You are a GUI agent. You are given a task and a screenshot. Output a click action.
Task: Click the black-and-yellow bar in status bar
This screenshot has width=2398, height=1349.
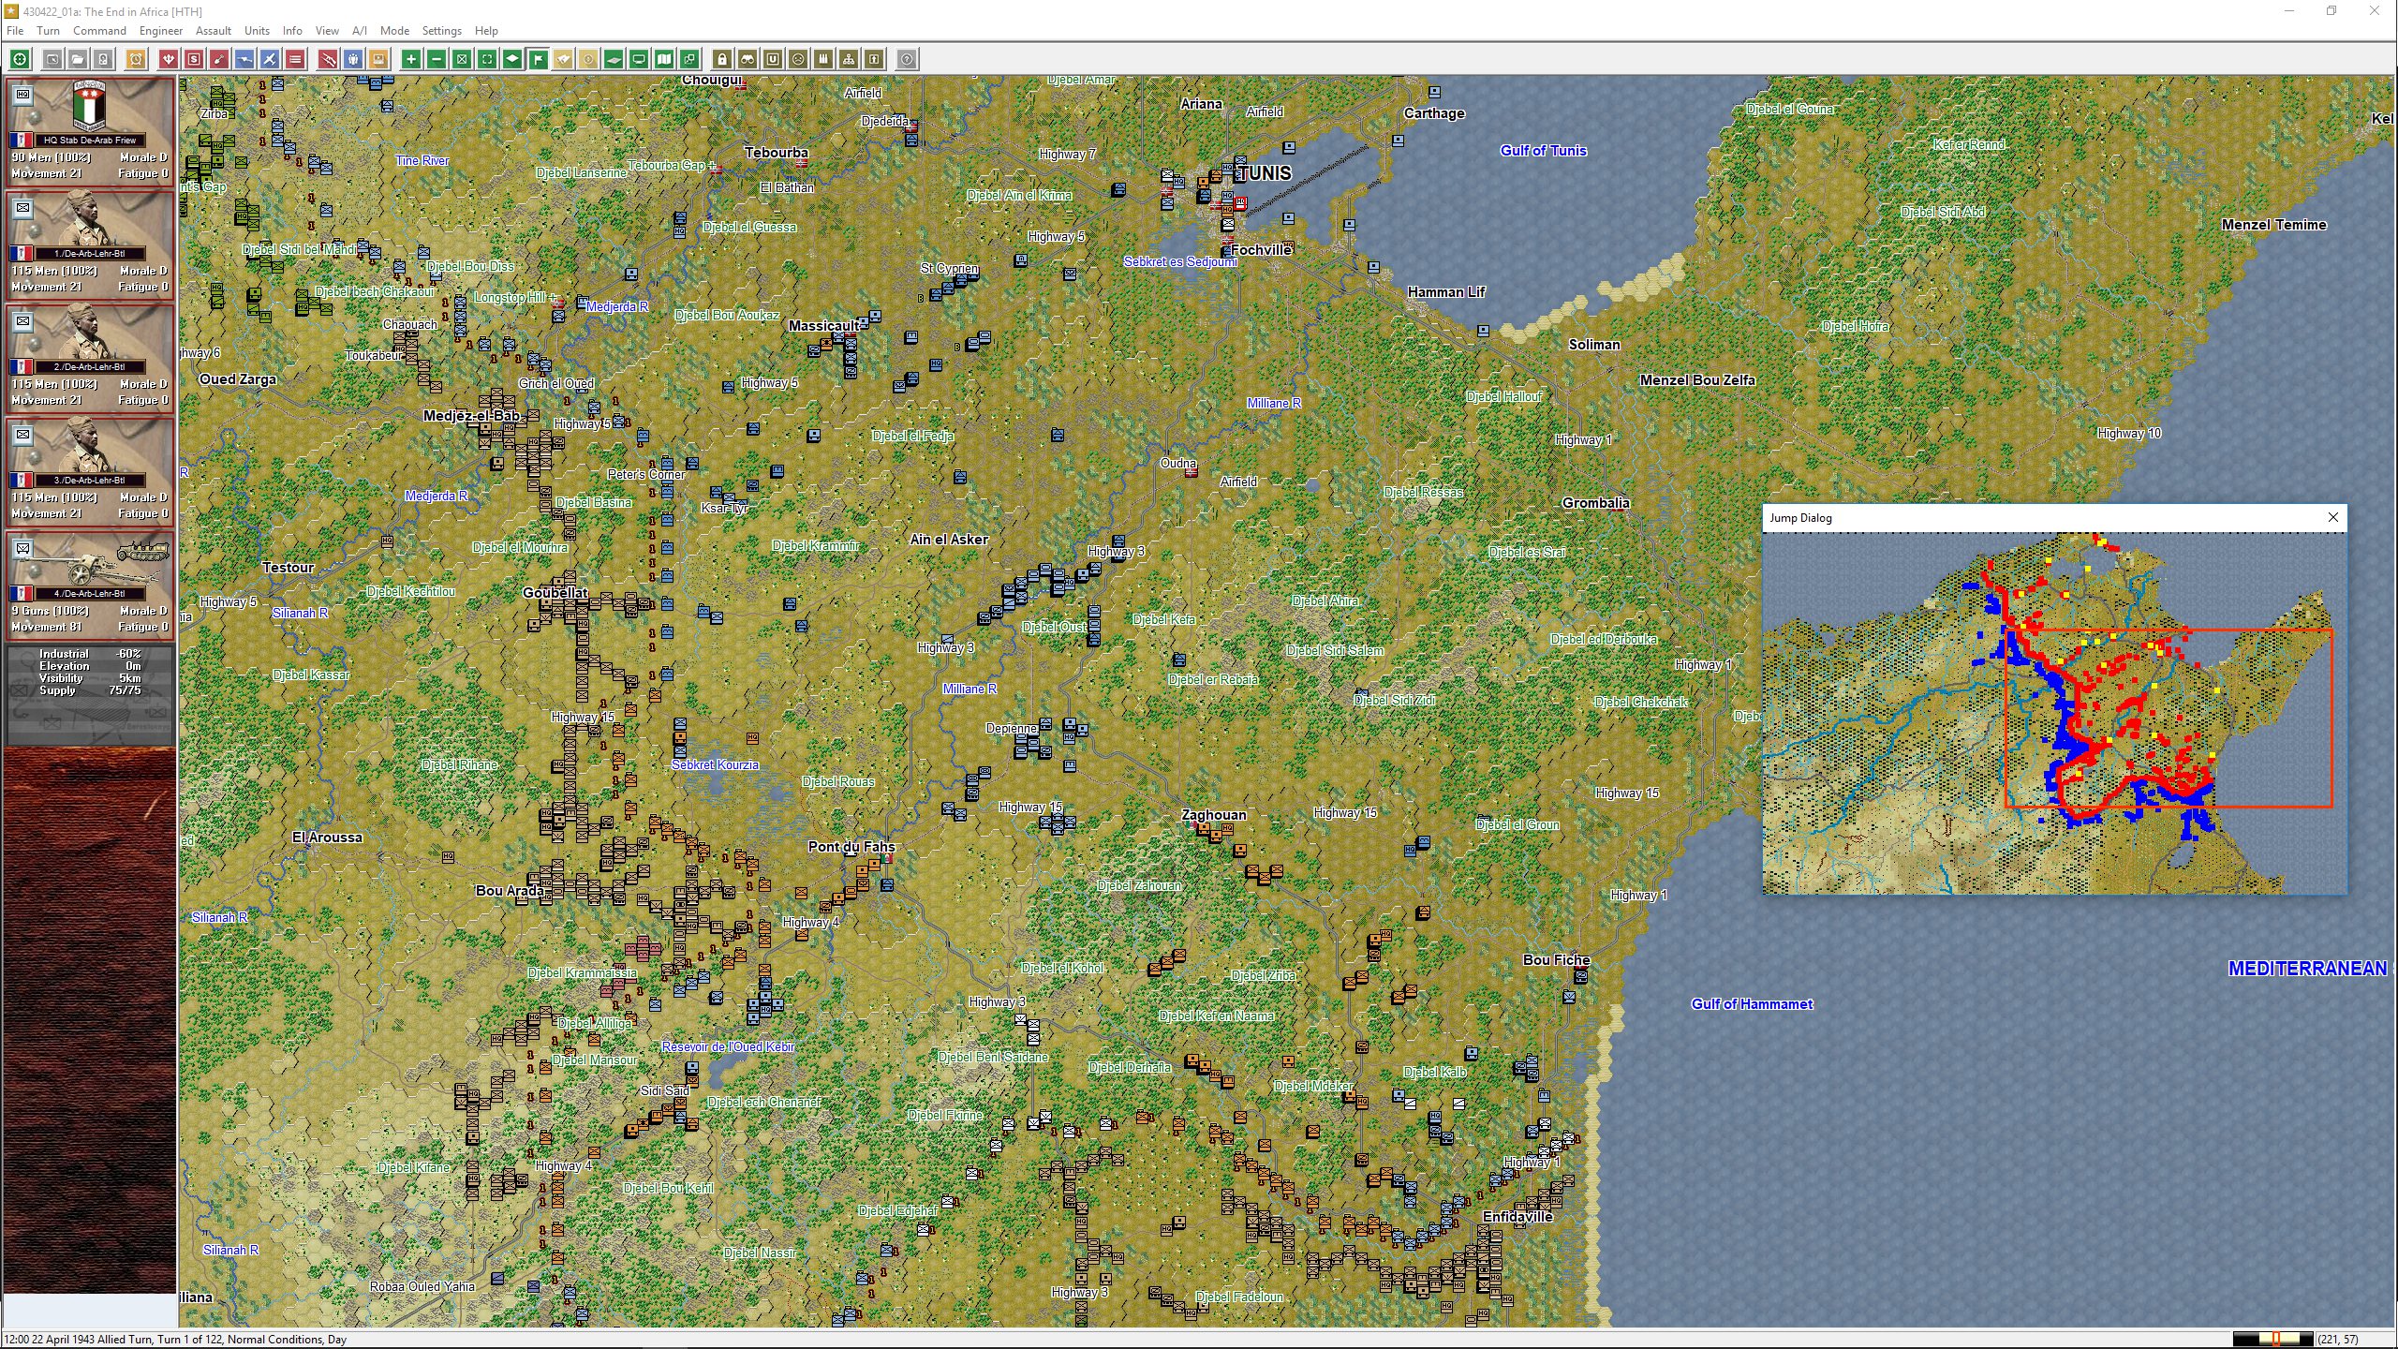[2273, 1340]
